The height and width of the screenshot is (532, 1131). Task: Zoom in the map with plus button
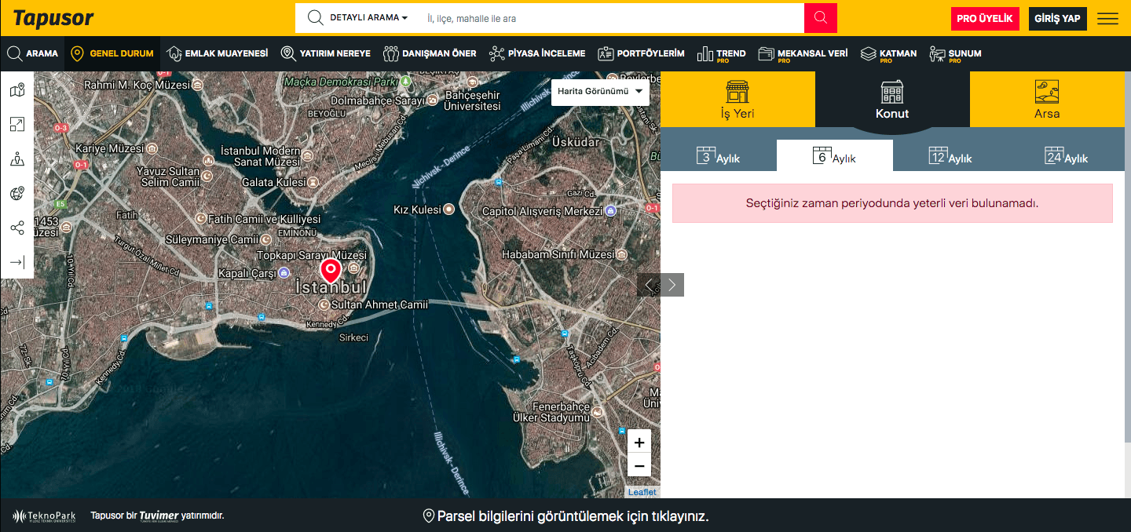(x=639, y=442)
